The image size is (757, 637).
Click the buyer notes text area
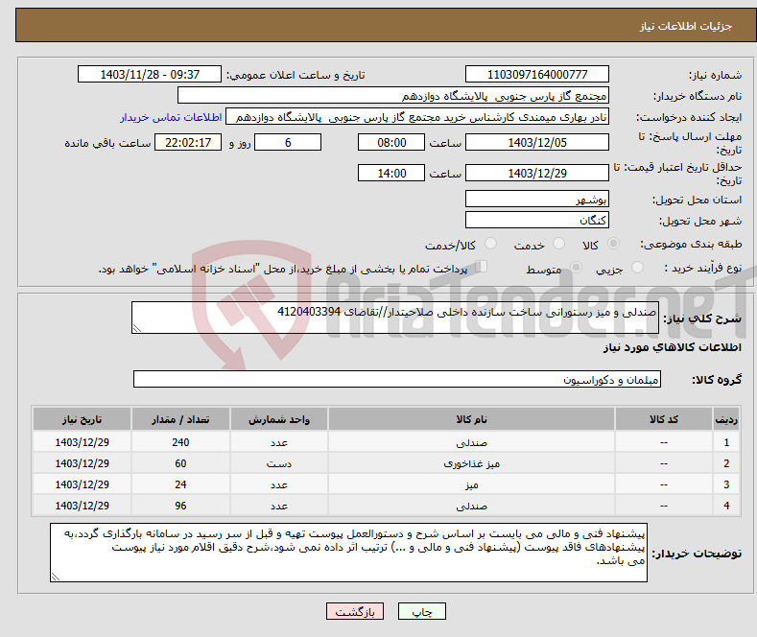point(348,553)
